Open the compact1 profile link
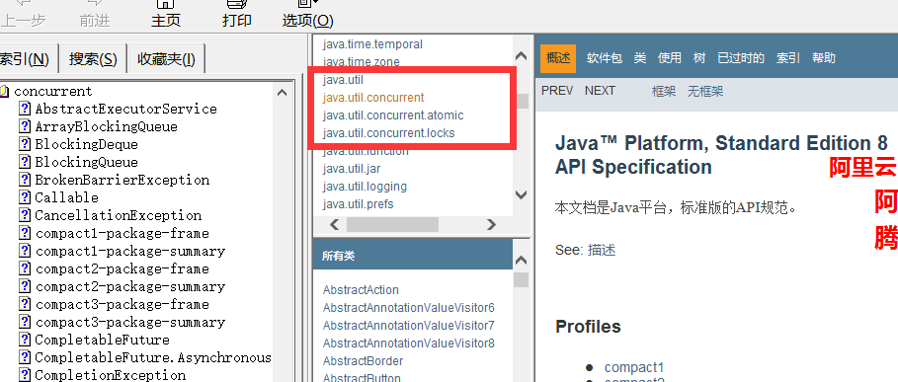Screen dimensions: 898x382 tap(634, 367)
